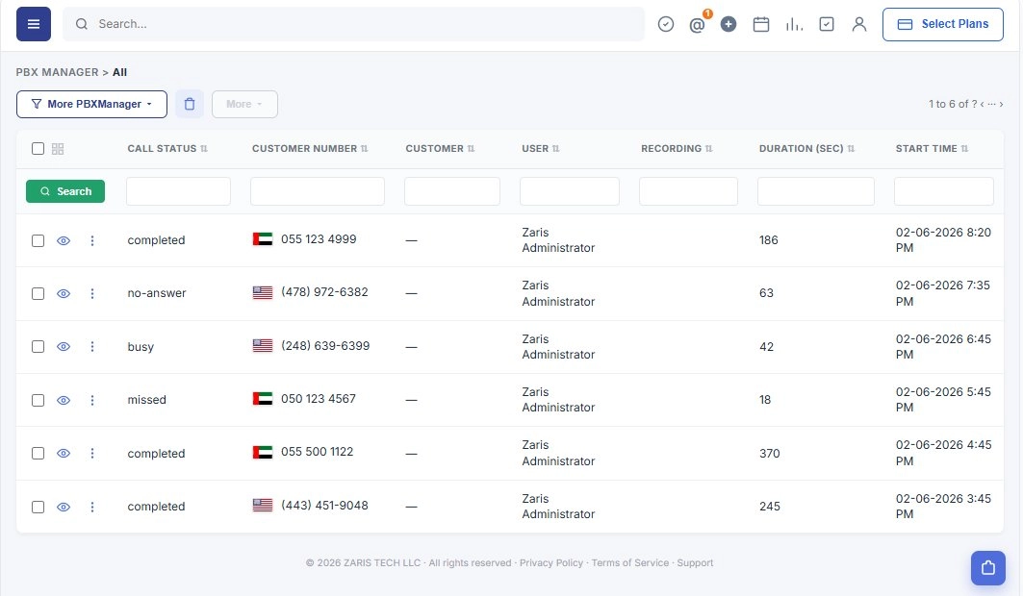
Task: Click the quick create plus icon
Action: point(729,24)
